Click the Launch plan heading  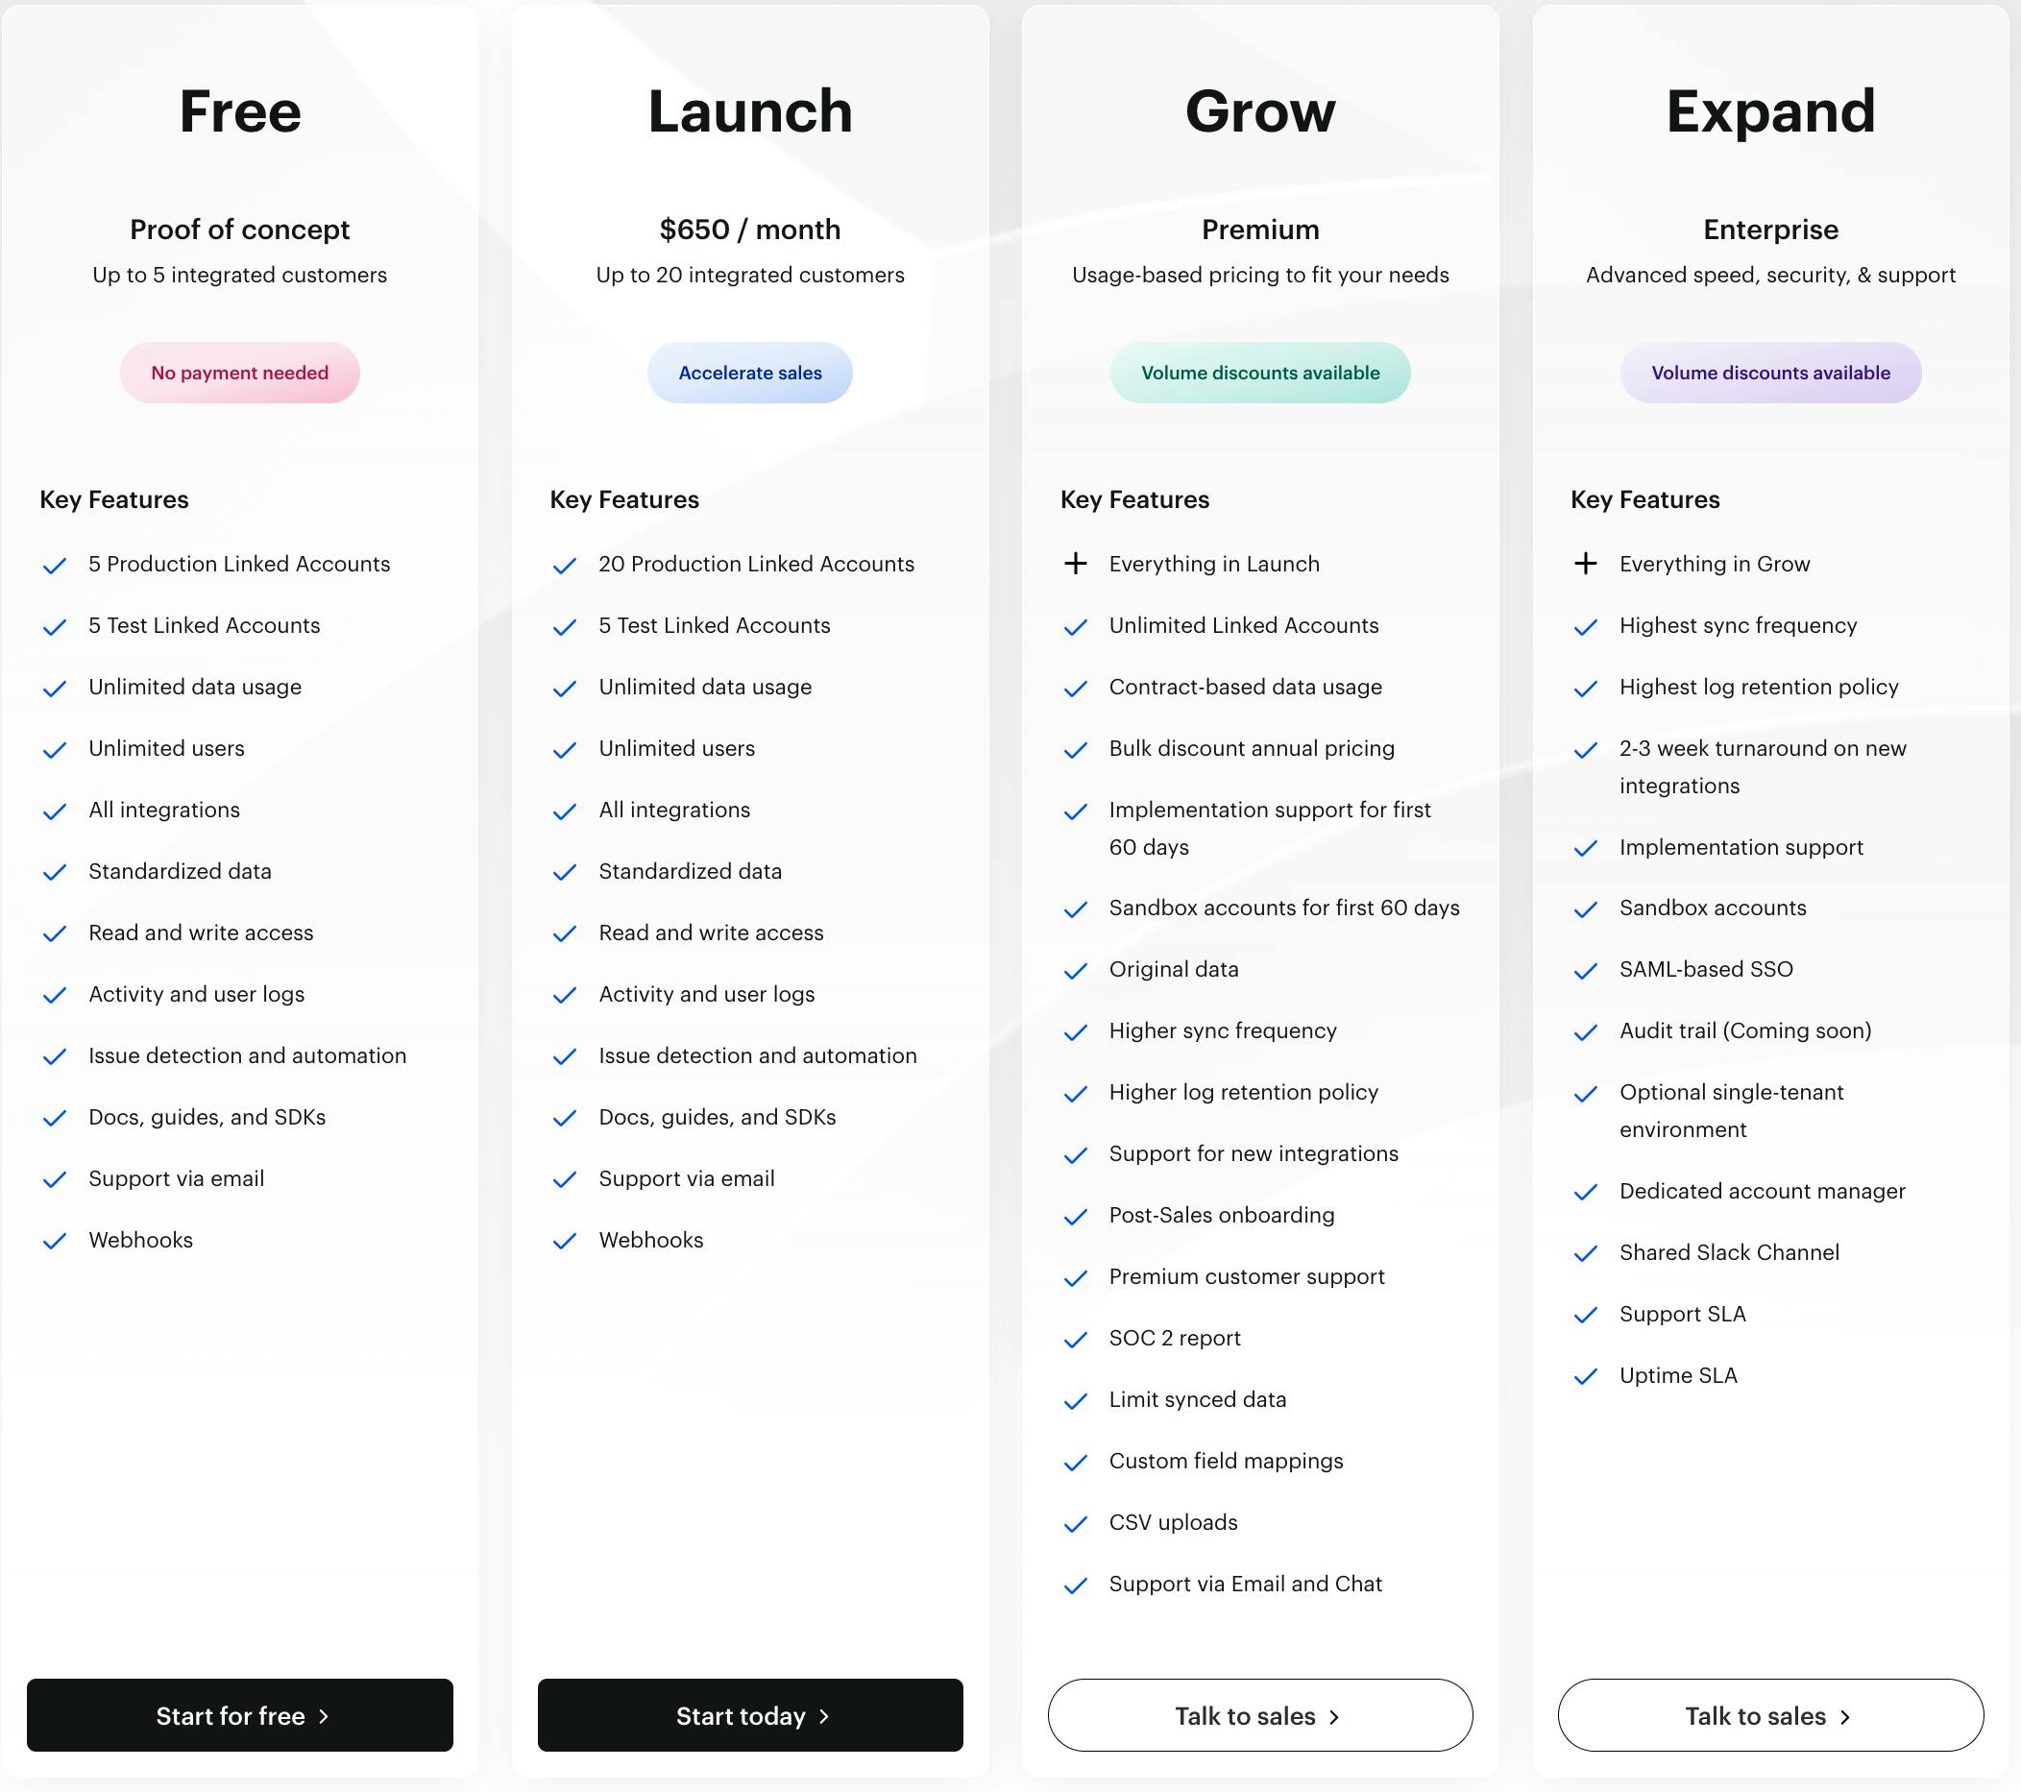click(749, 110)
